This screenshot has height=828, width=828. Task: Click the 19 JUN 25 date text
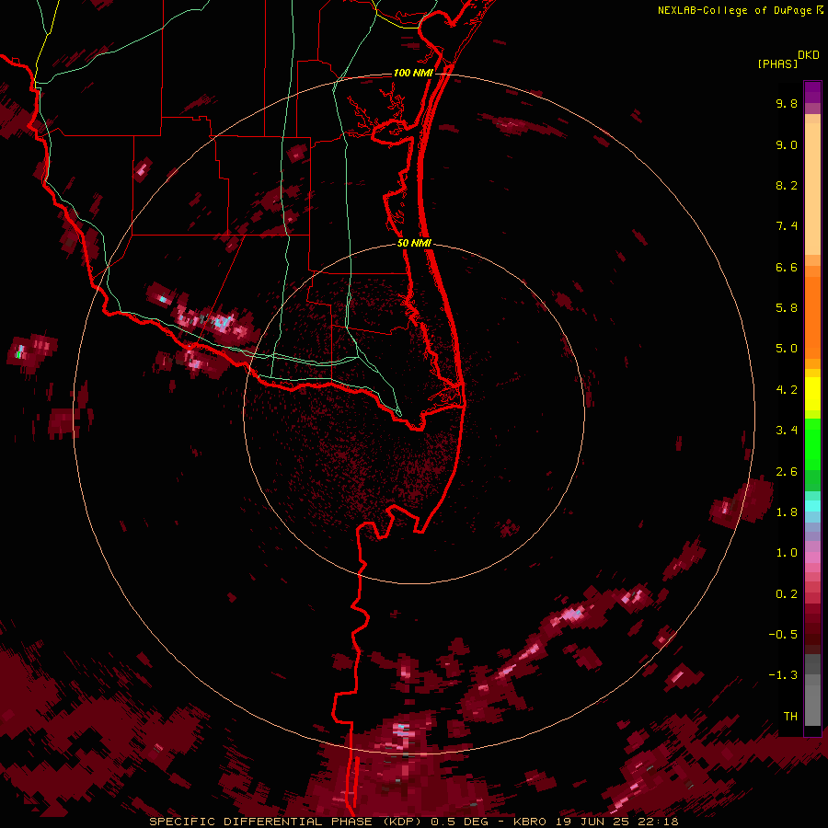pyautogui.click(x=591, y=822)
